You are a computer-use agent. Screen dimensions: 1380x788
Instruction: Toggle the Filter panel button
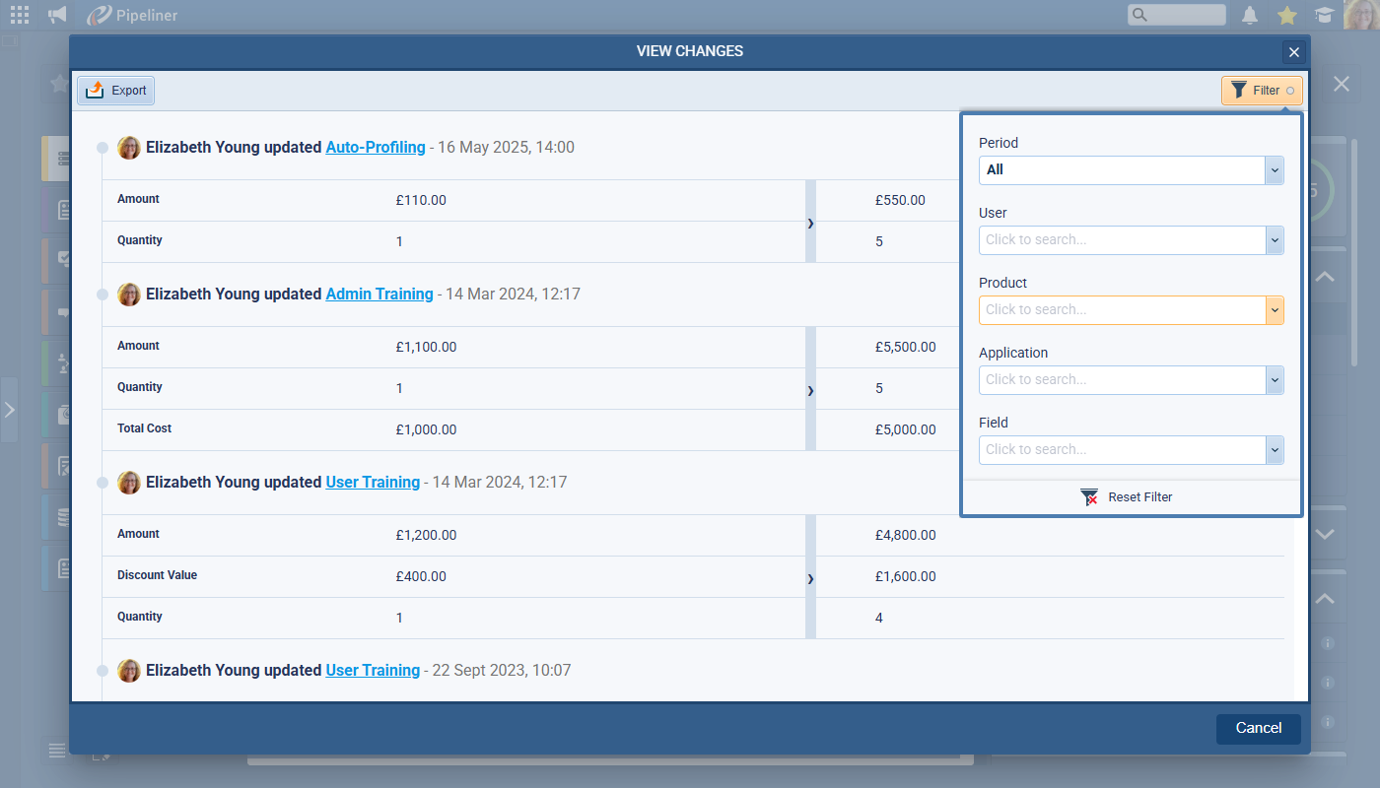click(1261, 91)
